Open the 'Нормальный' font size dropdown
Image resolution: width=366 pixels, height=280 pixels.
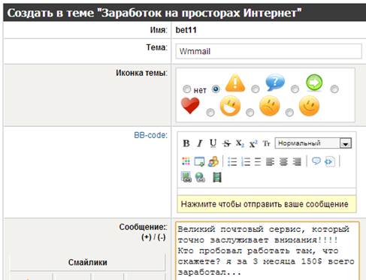tap(313, 143)
